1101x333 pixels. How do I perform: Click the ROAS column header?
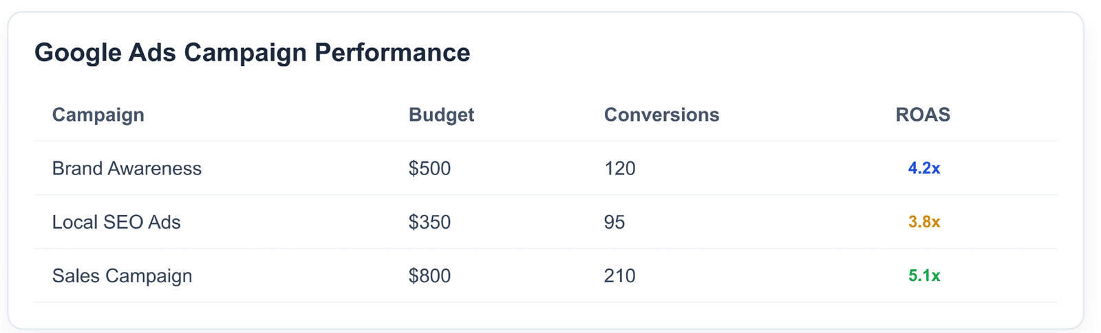point(923,115)
